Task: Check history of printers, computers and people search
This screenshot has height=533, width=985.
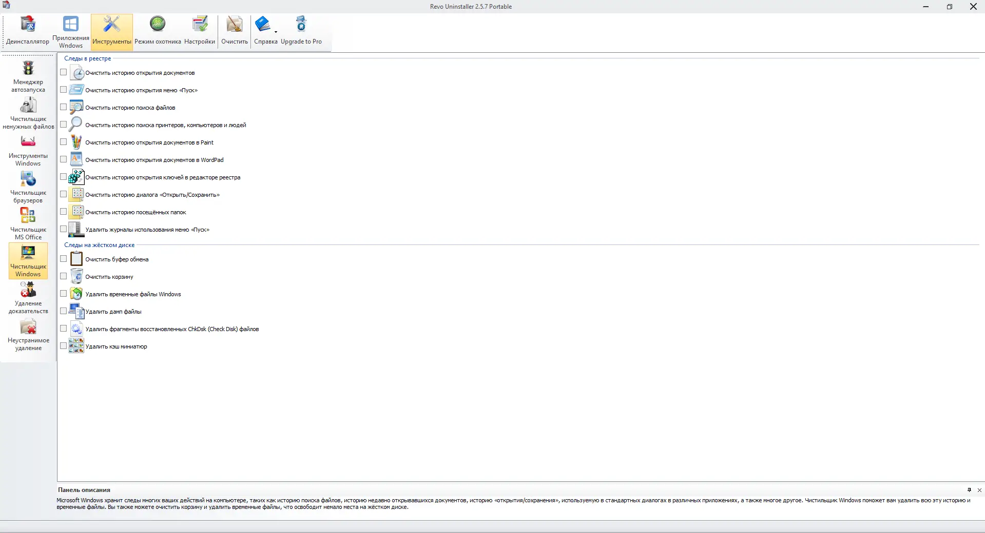Action: click(64, 125)
